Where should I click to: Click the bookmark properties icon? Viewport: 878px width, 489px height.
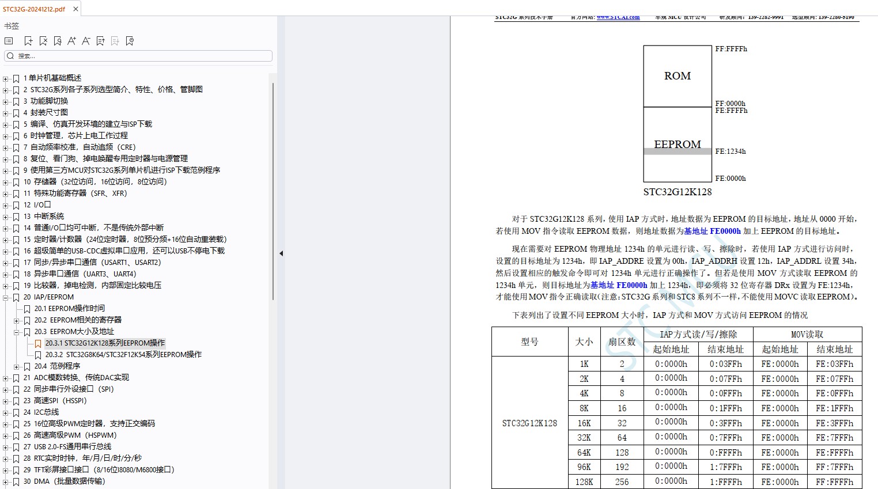pos(130,41)
